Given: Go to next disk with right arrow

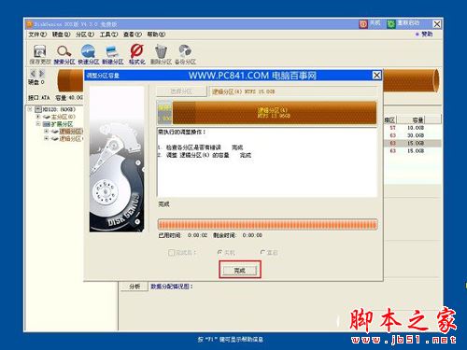Looking at the screenshot, I should click(x=42, y=74).
